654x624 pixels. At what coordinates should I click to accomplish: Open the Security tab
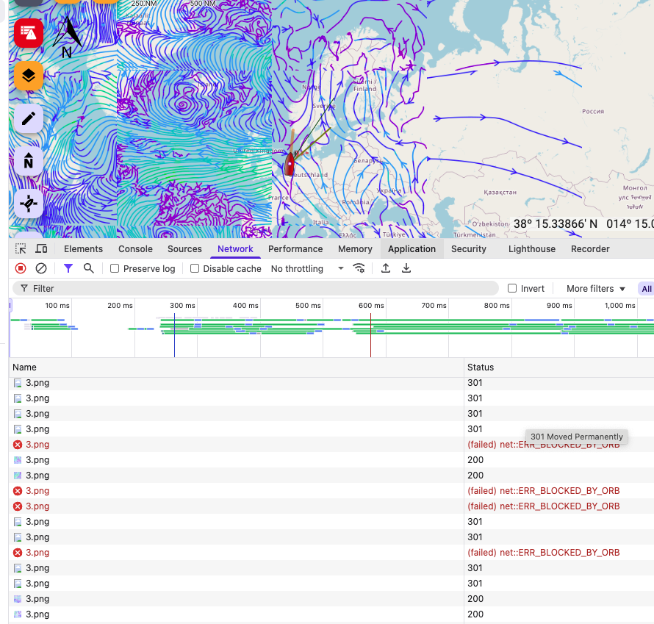[468, 249]
